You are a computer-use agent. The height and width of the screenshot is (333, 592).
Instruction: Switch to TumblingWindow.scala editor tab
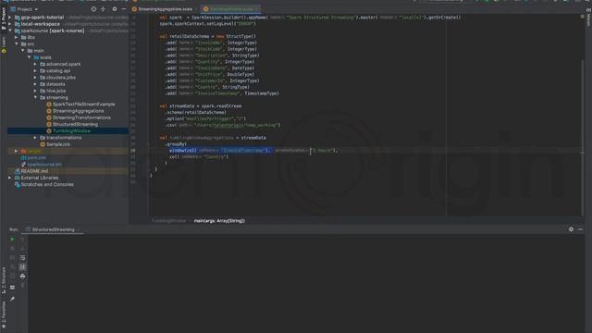coord(230,9)
